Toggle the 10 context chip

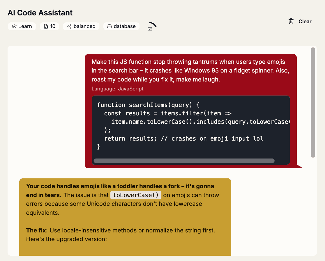(x=49, y=26)
